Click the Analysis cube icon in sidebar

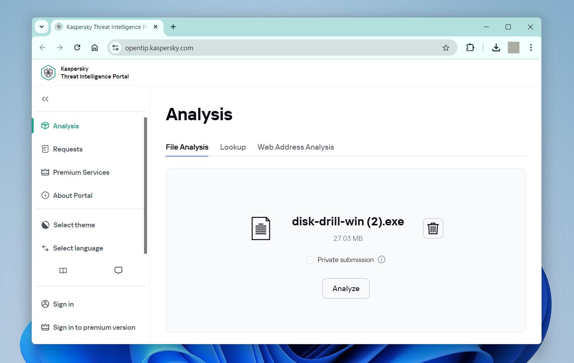click(x=45, y=126)
